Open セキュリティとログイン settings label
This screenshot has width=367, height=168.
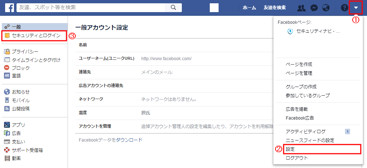point(36,36)
